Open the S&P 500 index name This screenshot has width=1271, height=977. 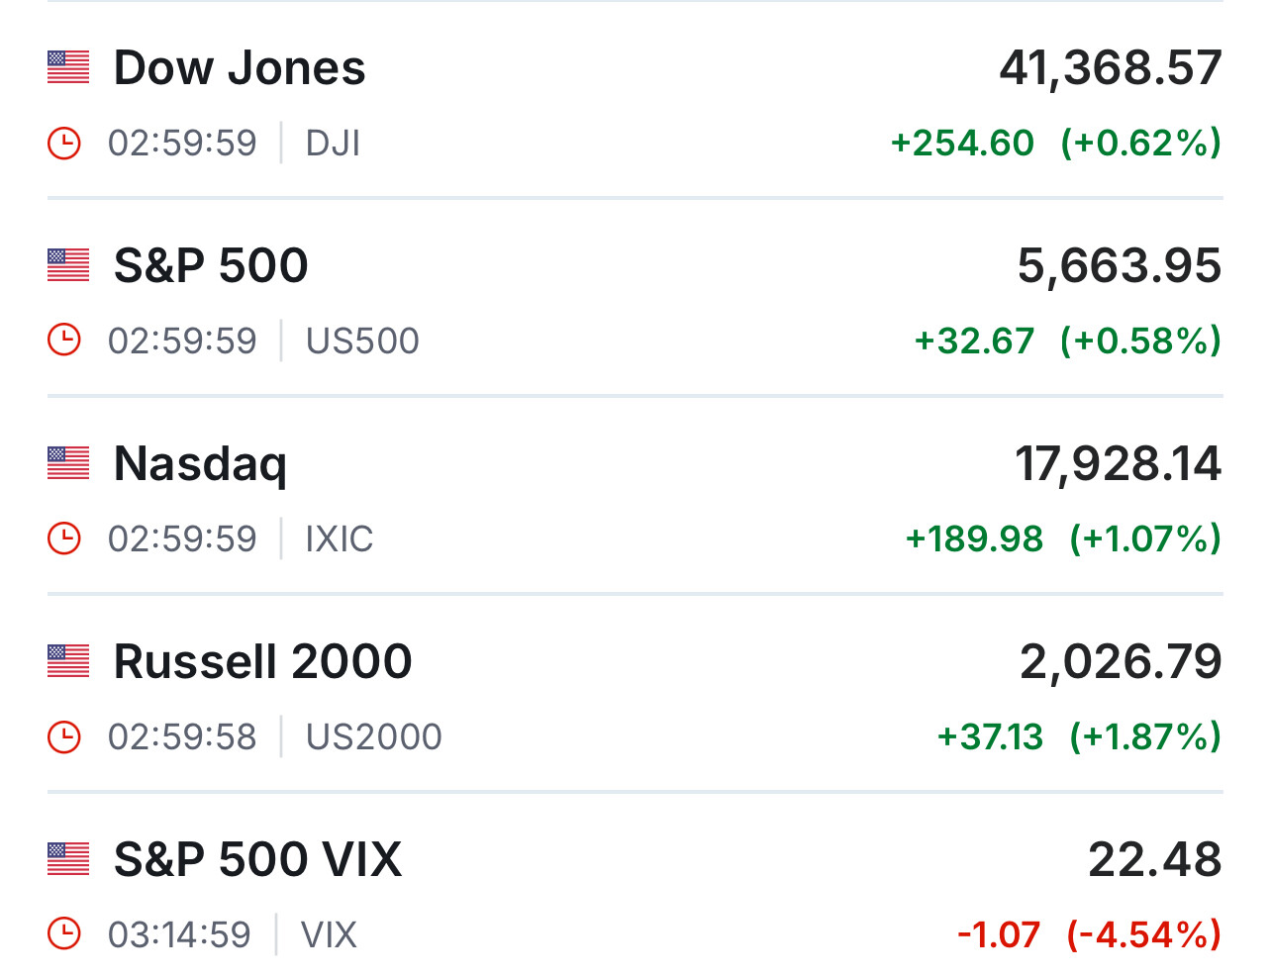211,266
